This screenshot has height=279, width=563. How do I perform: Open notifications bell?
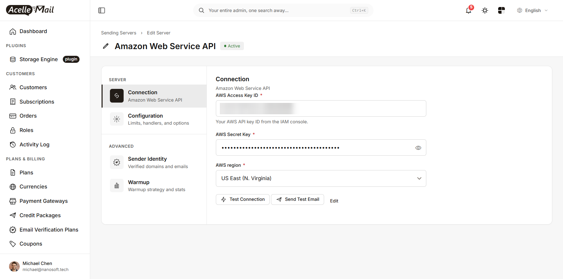click(x=468, y=10)
